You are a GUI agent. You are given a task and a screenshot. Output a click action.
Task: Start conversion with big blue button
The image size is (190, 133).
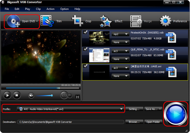(x=175, y=114)
